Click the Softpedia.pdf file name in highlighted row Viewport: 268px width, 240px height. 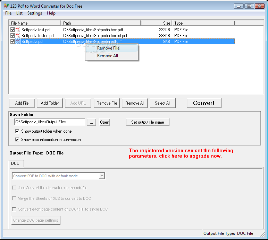tap(33, 42)
